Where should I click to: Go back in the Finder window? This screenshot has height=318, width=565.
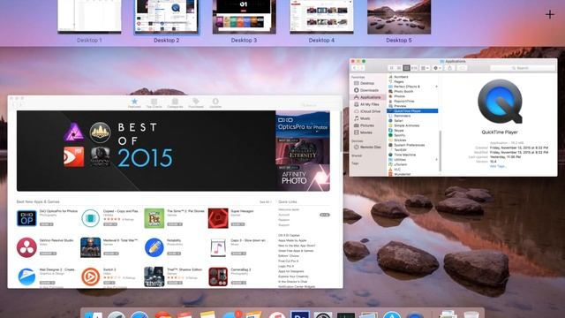pyautogui.click(x=354, y=68)
